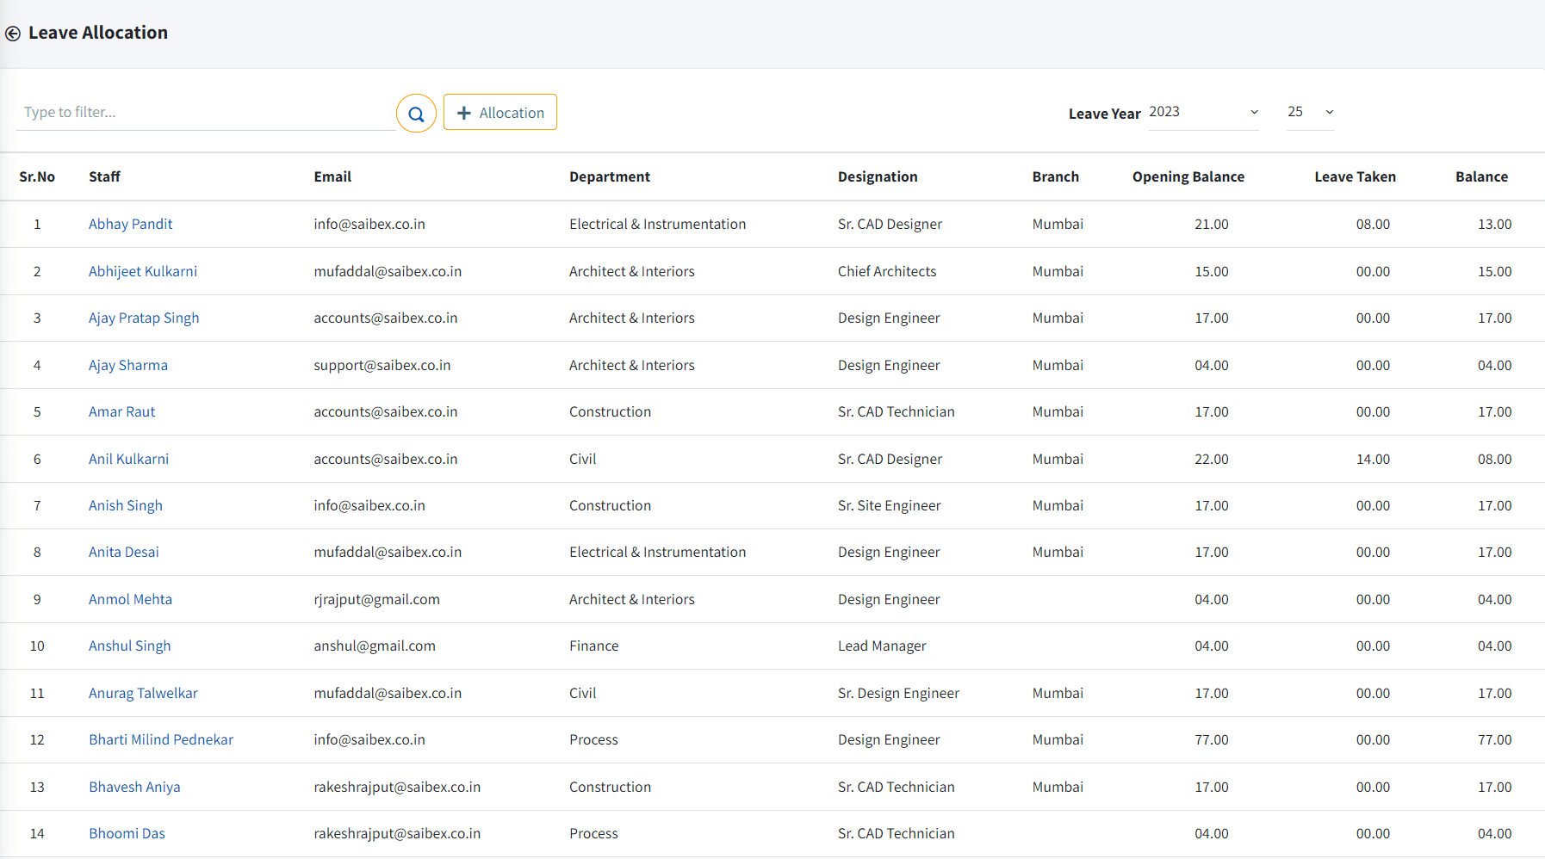Click leave taken value 14.00

[1373, 459]
